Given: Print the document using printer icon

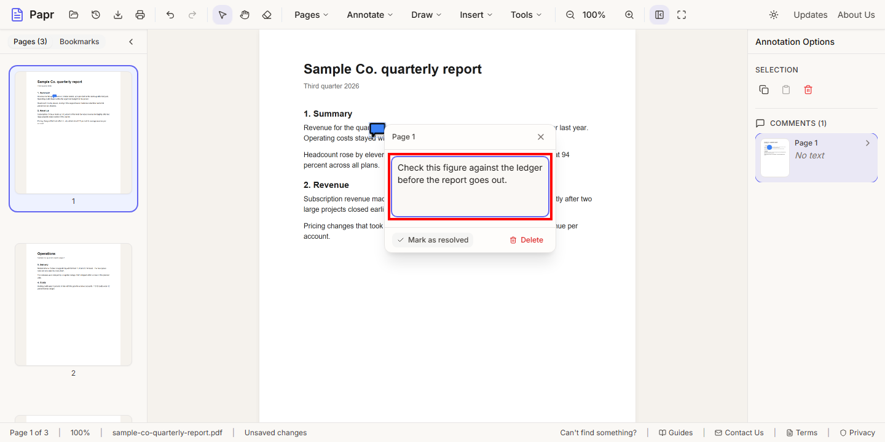Looking at the screenshot, I should pyautogui.click(x=140, y=15).
